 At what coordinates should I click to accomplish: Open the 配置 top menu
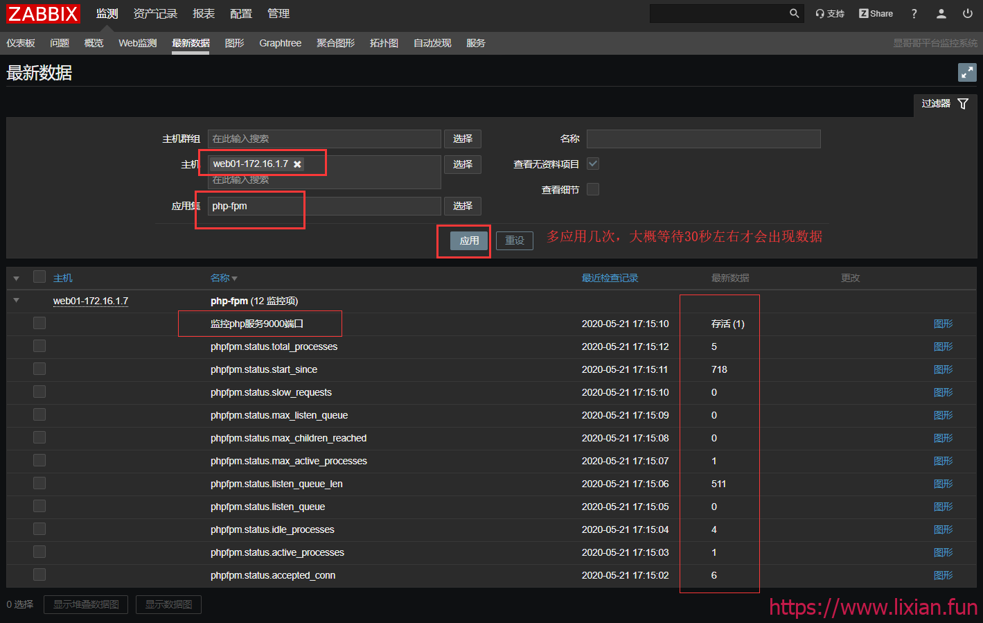(x=241, y=14)
